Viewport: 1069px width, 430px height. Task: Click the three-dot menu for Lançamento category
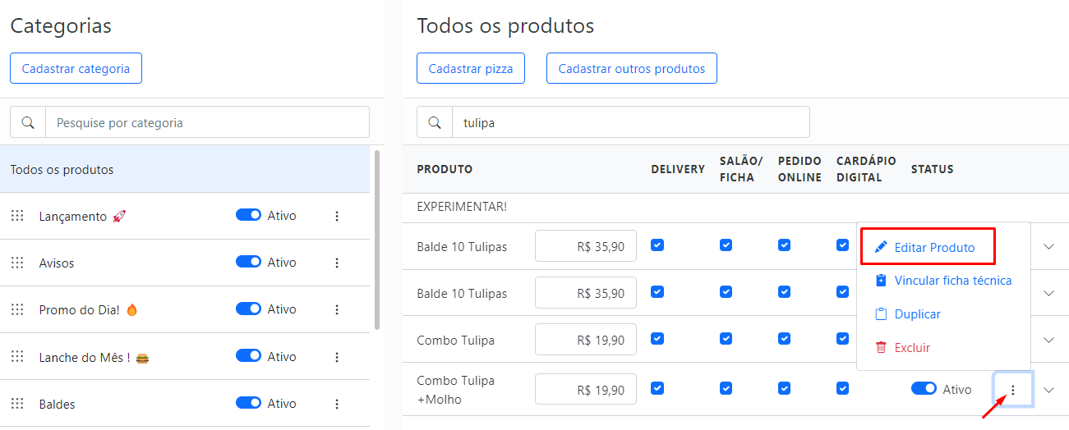pos(336,216)
